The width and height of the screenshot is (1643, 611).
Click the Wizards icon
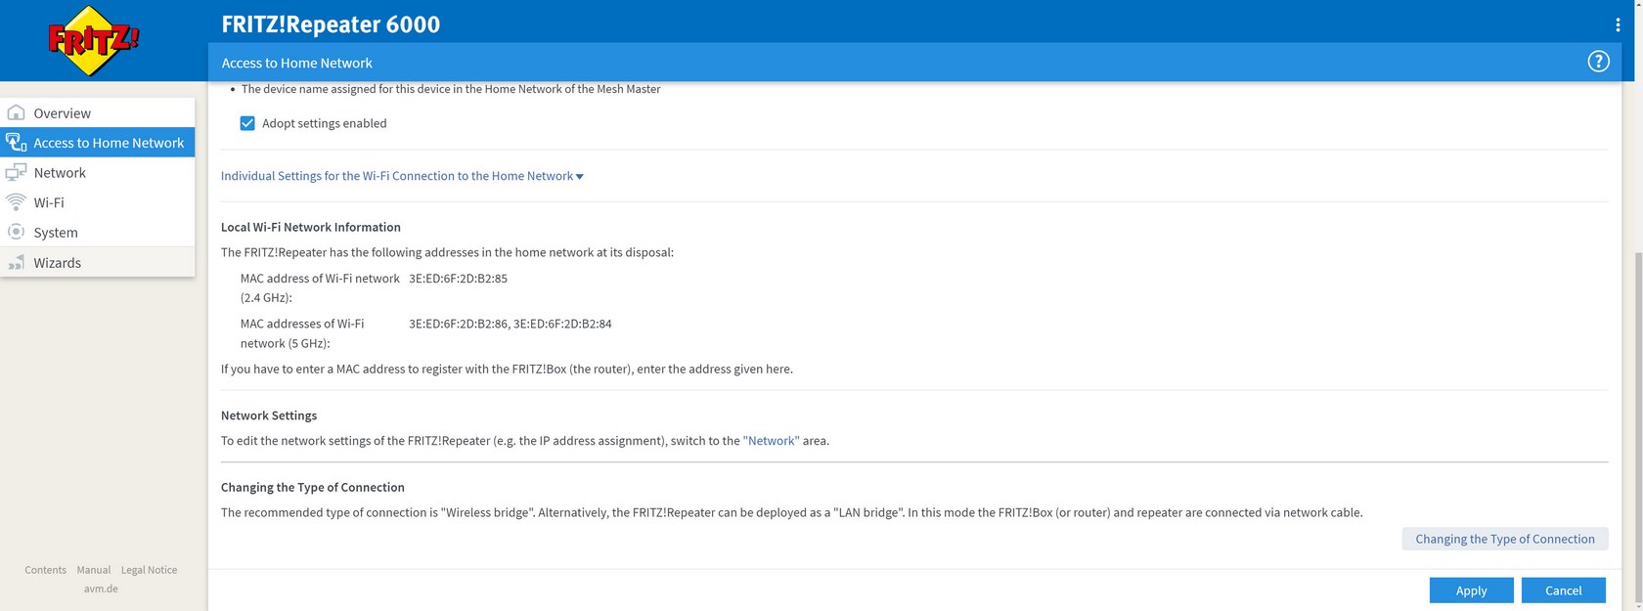(x=16, y=262)
